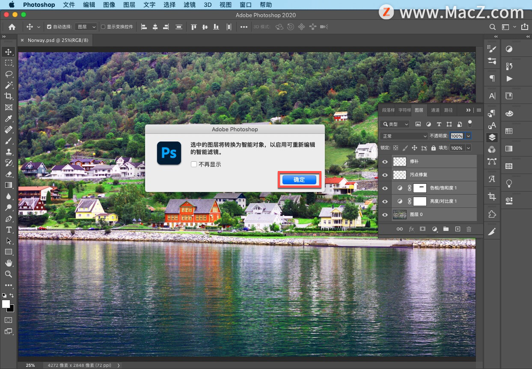Open the 图层 auto-select dropdown
532x369 pixels.
click(86, 27)
